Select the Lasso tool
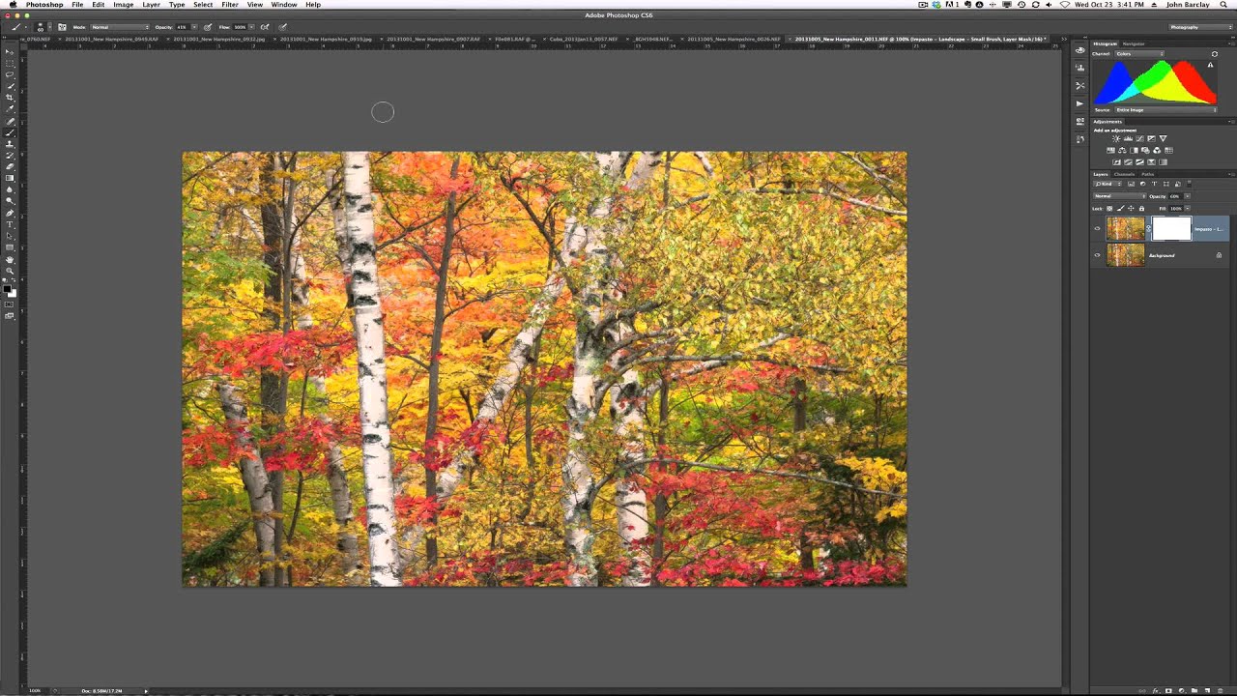Viewport: 1237px width, 696px height. pos(9,74)
